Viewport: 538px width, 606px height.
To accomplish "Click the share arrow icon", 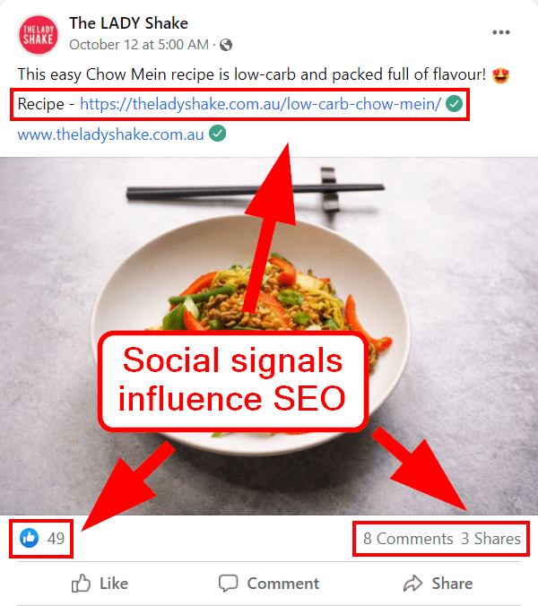I will tap(413, 584).
